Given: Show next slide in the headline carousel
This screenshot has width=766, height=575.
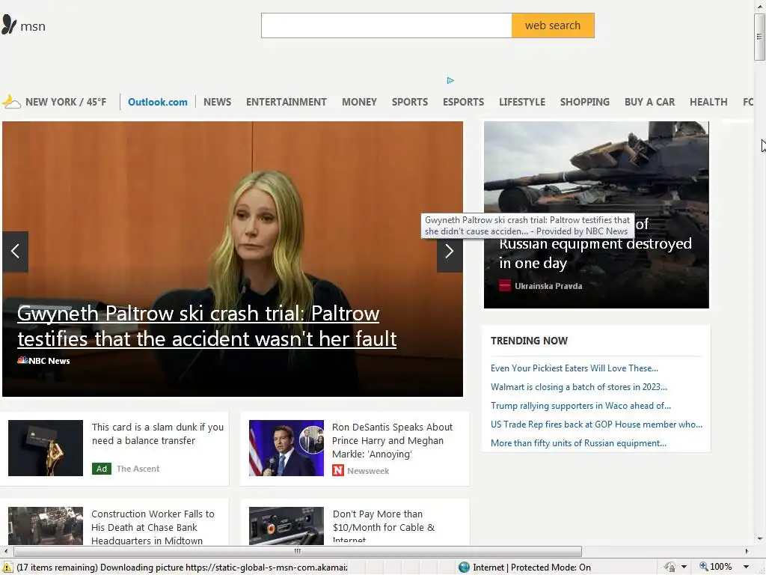Looking at the screenshot, I should (450, 252).
